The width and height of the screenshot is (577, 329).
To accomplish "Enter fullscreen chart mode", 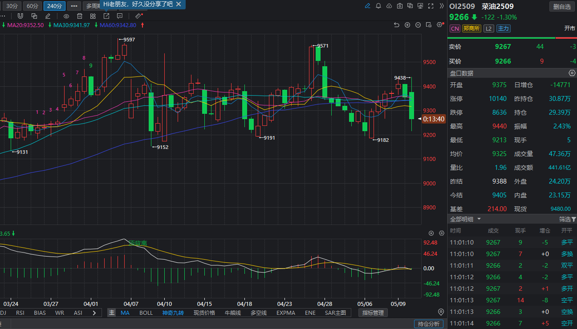I will (x=431, y=6).
